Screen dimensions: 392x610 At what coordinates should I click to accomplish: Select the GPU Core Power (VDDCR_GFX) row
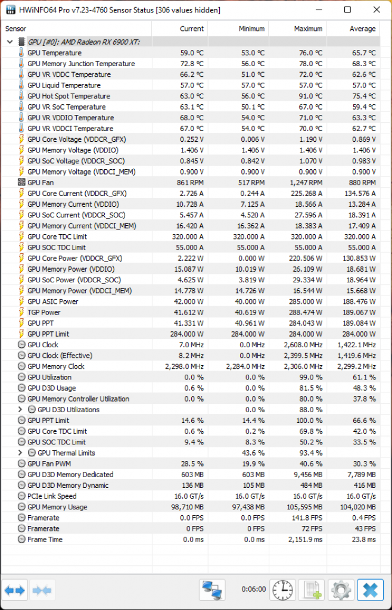point(191,259)
